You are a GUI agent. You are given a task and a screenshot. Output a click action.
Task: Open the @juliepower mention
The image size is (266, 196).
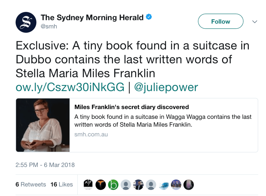tap(166, 87)
